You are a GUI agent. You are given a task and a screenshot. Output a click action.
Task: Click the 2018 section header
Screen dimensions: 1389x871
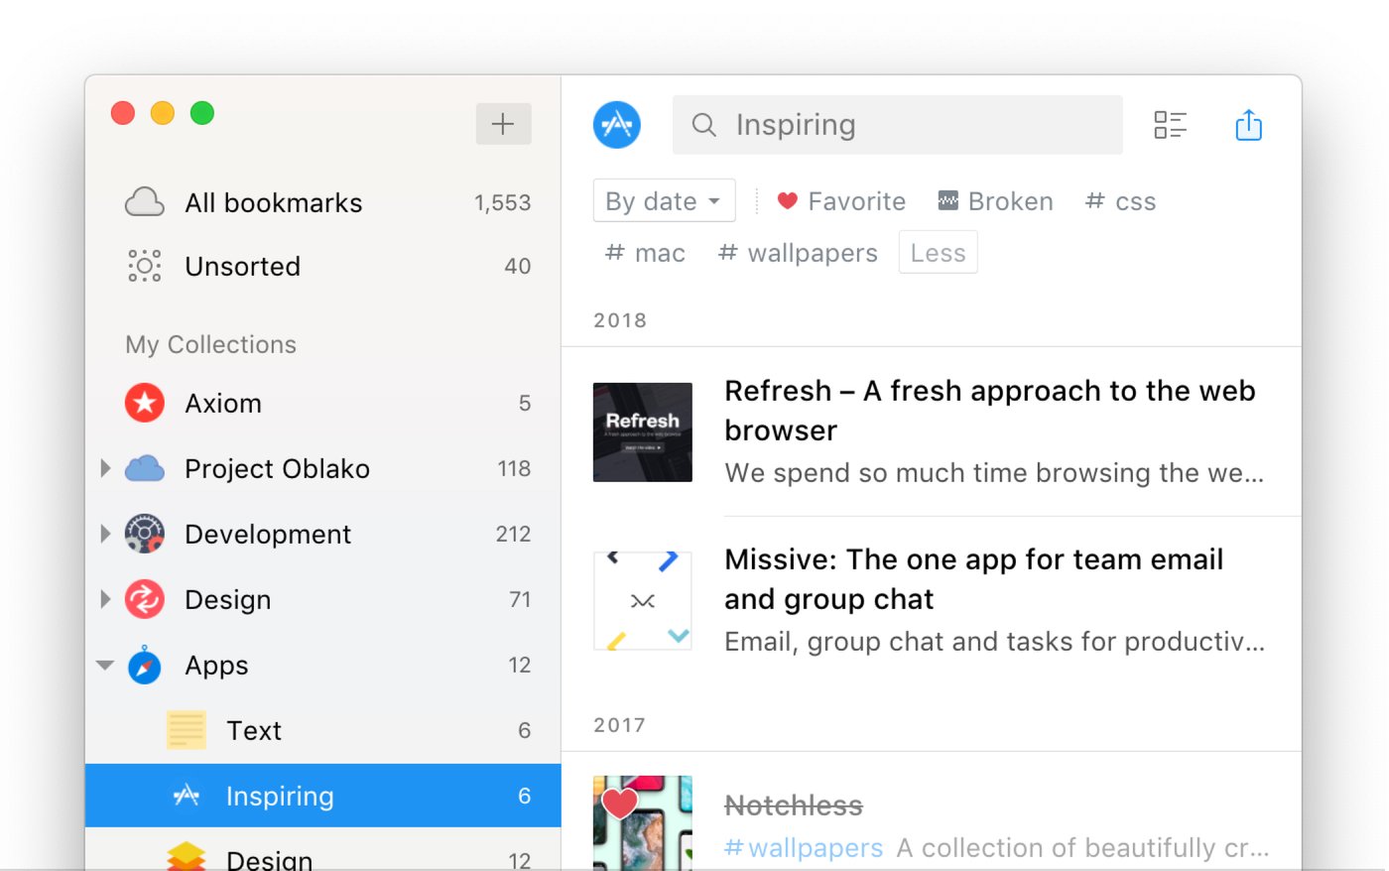click(x=620, y=320)
